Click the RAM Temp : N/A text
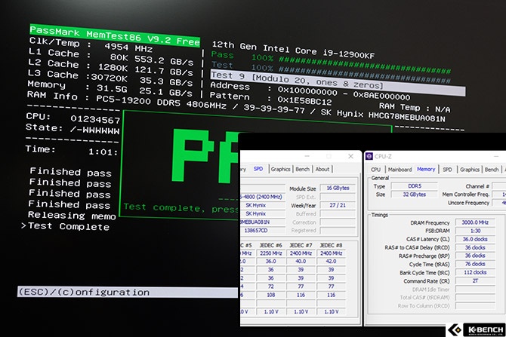This screenshot has height=337, width=506. click(x=415, y=108)
